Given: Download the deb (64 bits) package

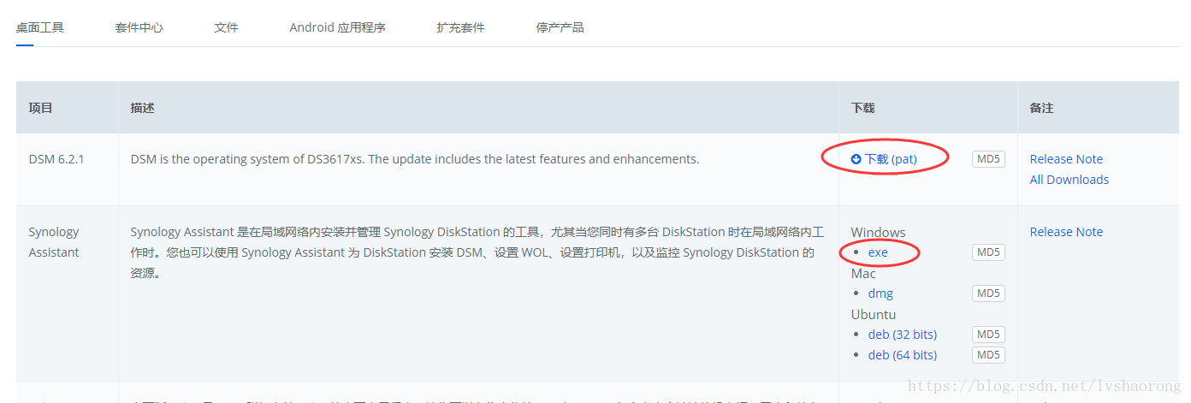Looking at the screenshot, I should pyautogui.click(x=902, y=355).
